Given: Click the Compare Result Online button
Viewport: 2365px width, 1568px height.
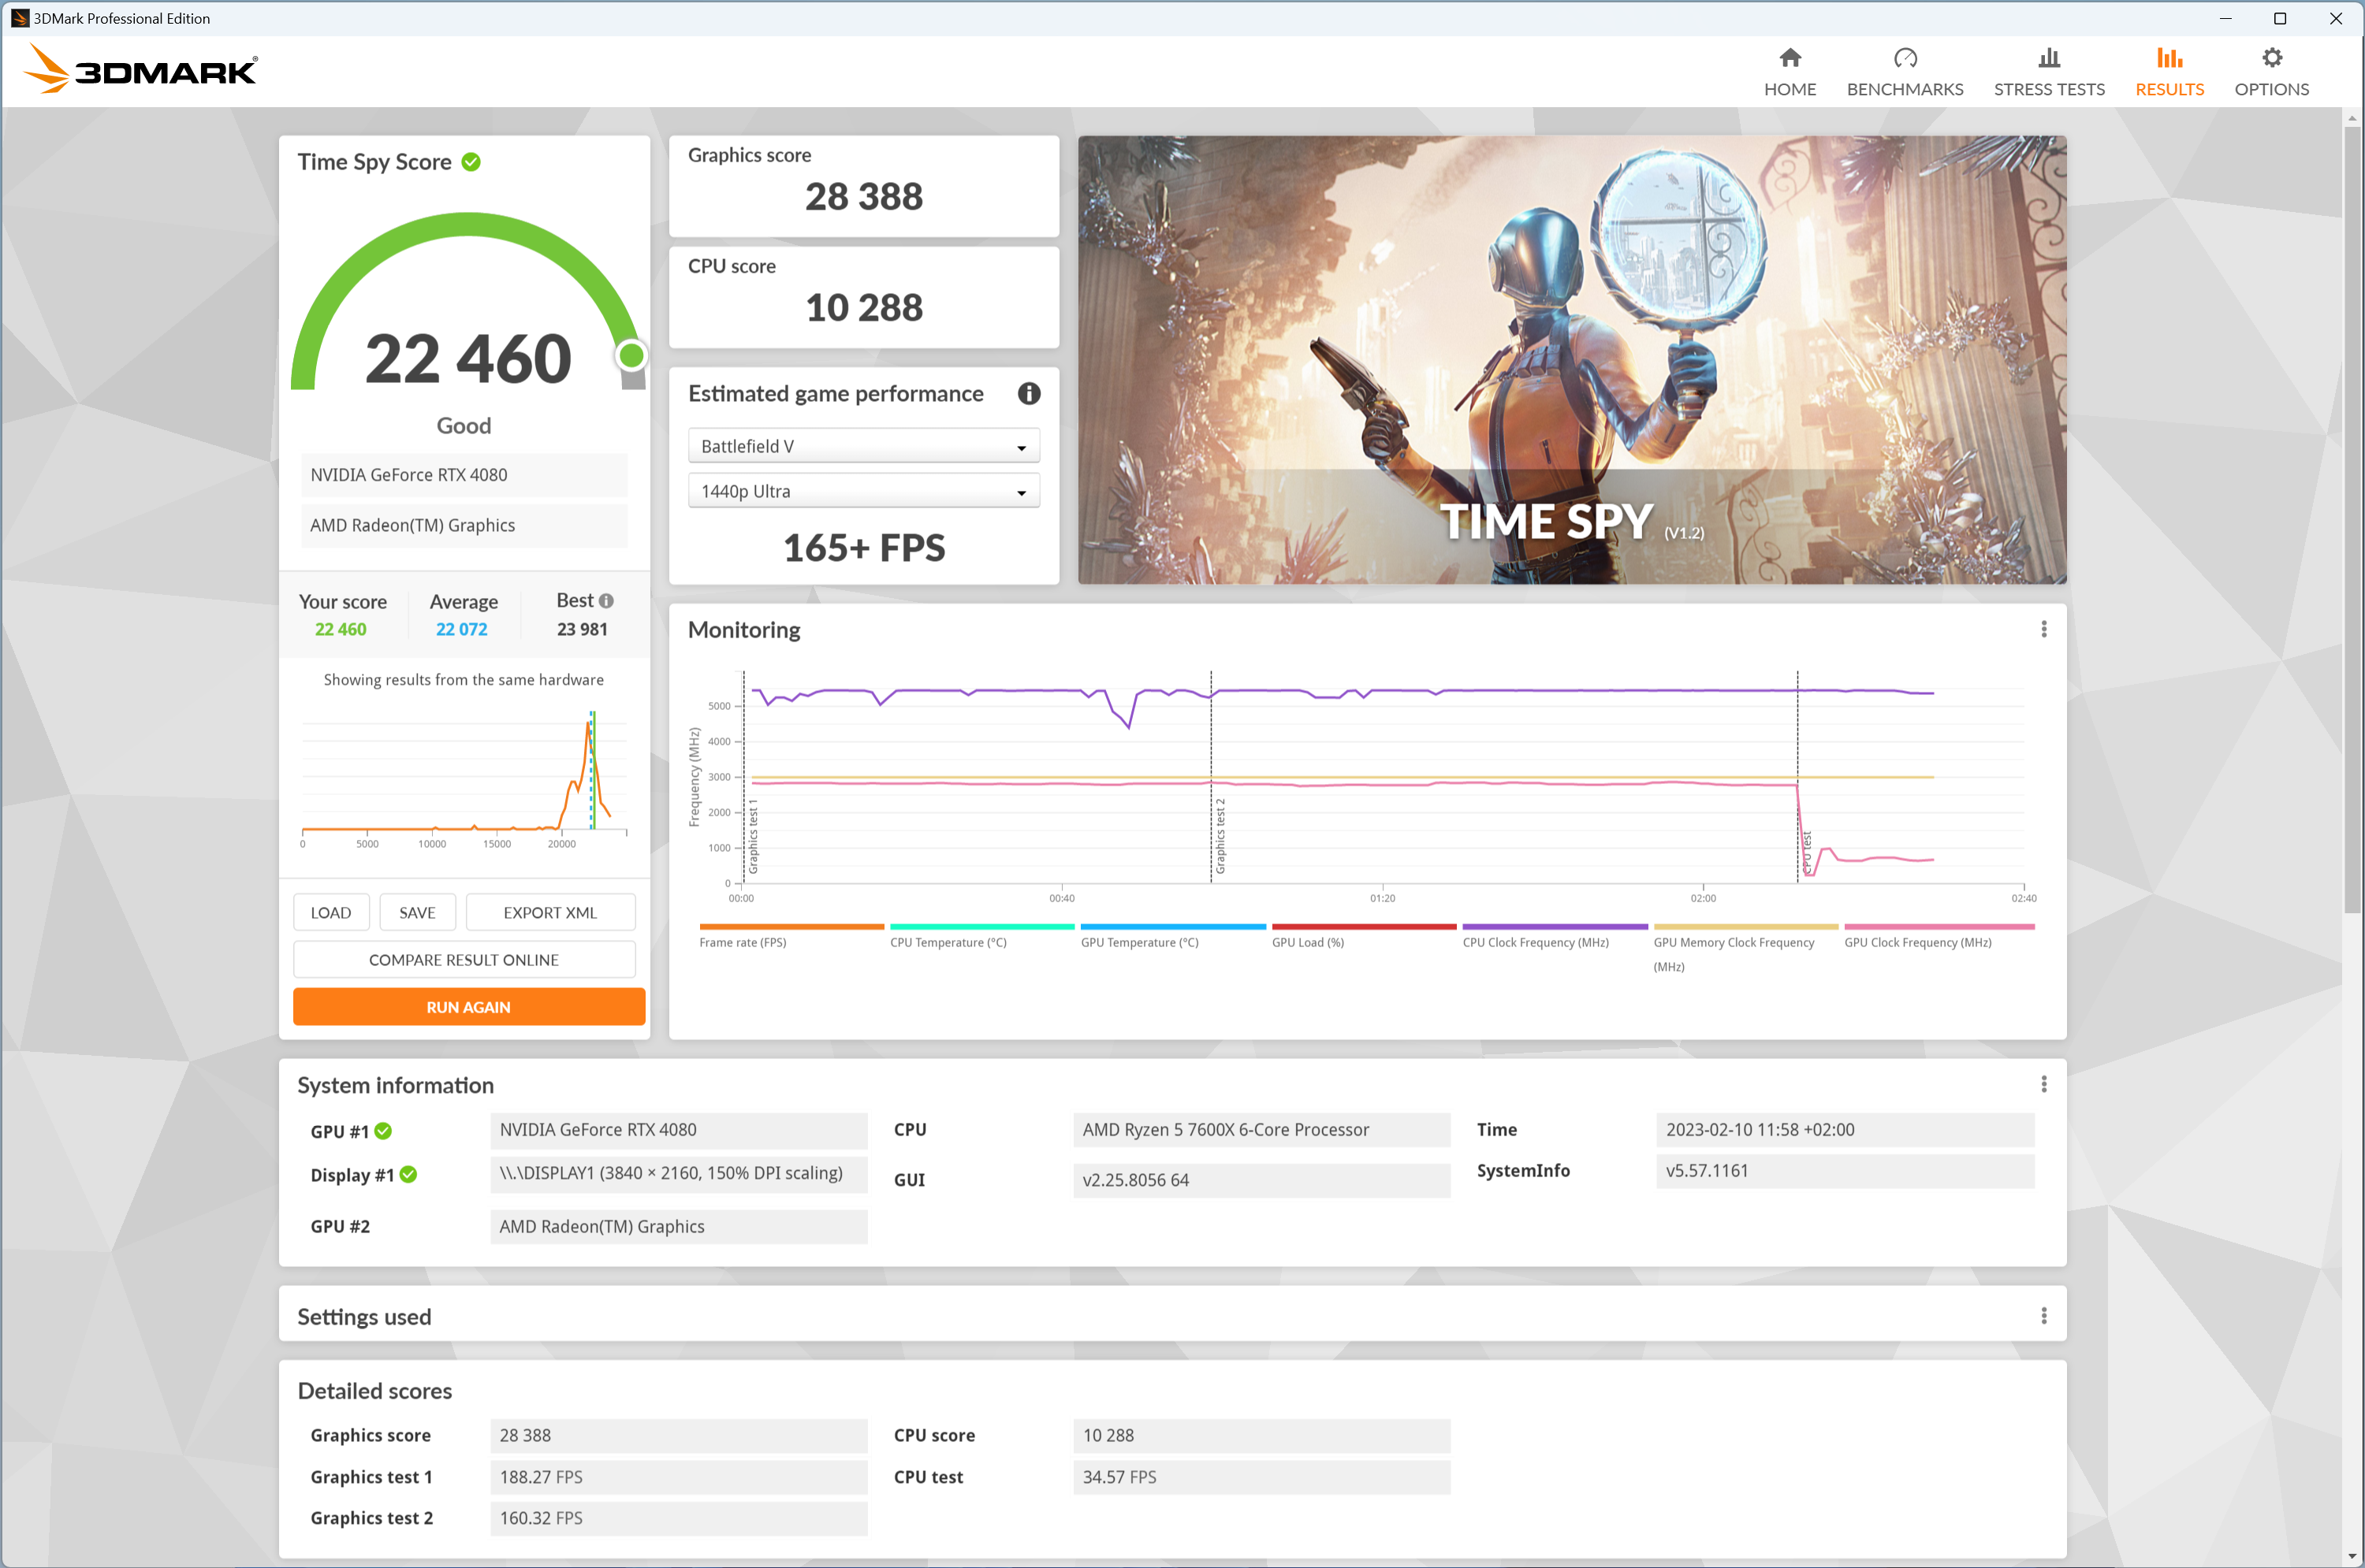Looking at the screenshot, I should coord(464,959).
